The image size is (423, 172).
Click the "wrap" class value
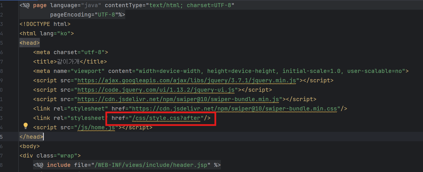pyautogui.click(x=67, y=156)
